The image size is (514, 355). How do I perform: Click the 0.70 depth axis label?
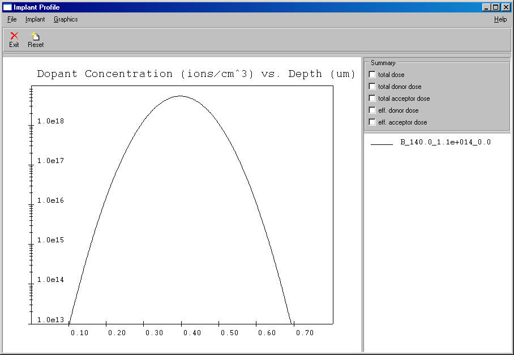[305, 333]
